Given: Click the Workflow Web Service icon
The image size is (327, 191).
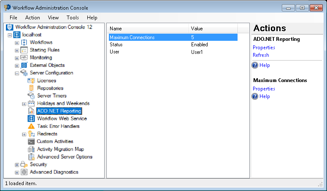Looking at the screenshot, I should coord(31,119).
